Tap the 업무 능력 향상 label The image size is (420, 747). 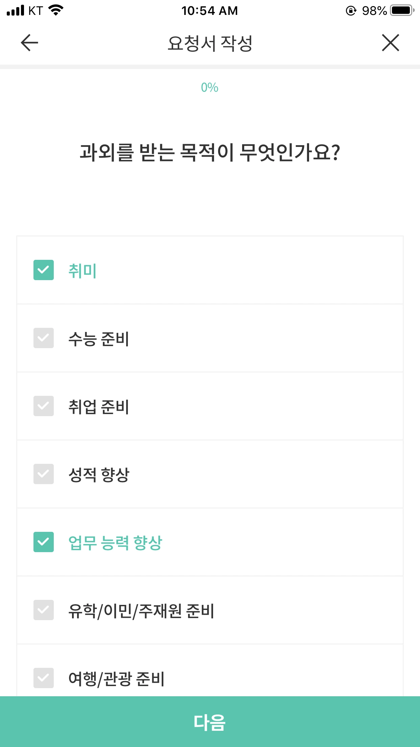point(115,543)
